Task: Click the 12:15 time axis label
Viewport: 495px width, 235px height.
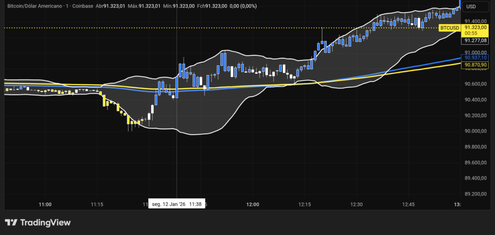Action: (x=305, y=205)
